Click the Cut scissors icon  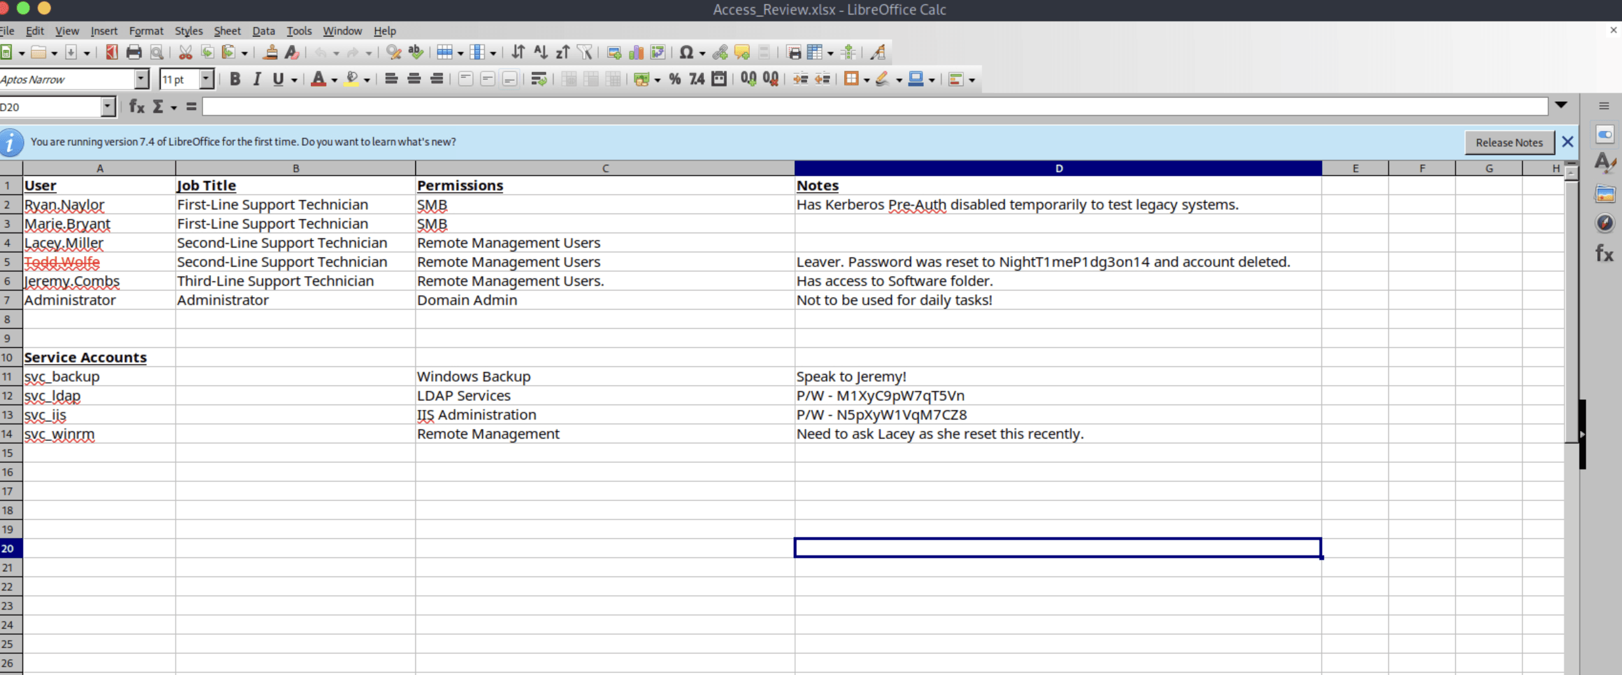point(185,53)
